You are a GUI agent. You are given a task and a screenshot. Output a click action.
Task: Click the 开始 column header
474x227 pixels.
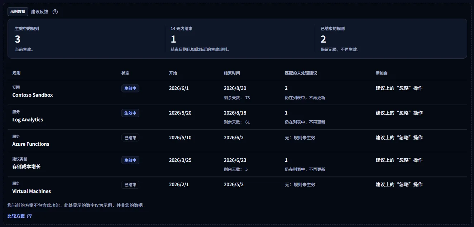point(173,73)
